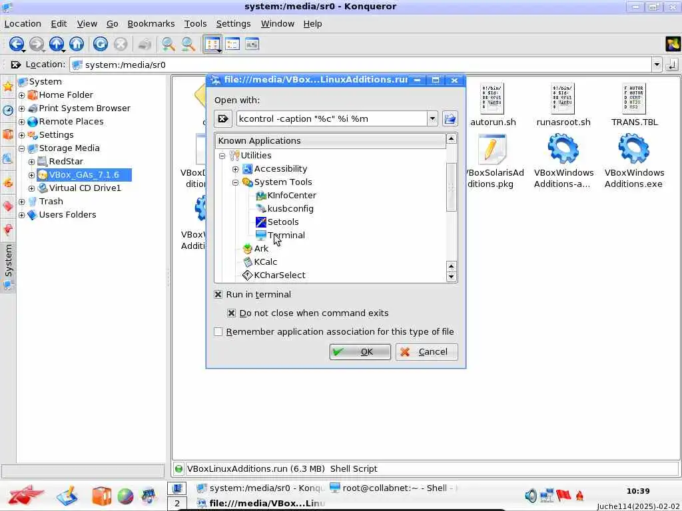Collapse the System Tools category
Screen dimensions: 682x511
coord(235,182)
